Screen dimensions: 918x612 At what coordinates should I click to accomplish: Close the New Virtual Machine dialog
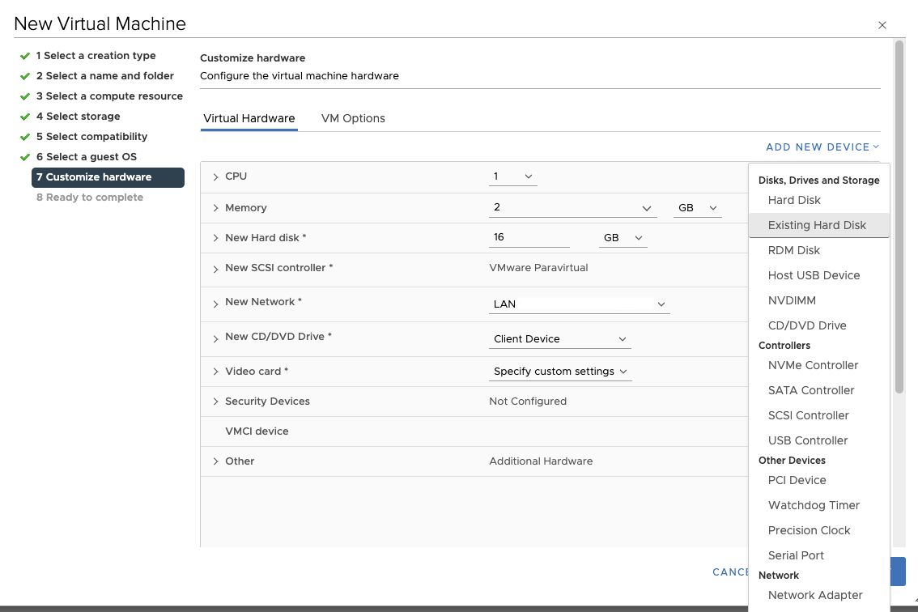882,26
